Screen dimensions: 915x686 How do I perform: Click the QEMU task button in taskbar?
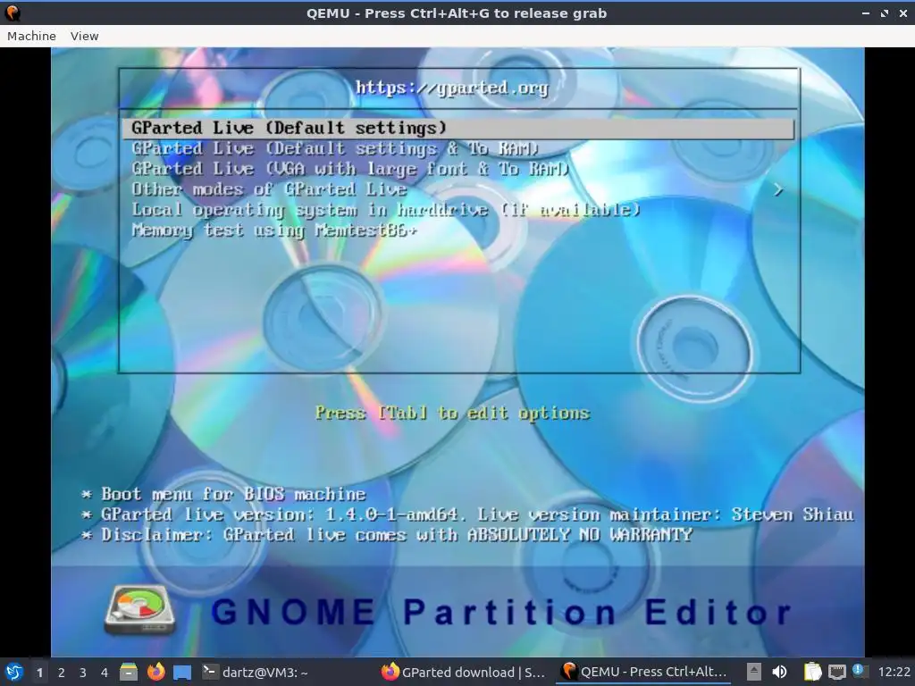tap(645, 672)
